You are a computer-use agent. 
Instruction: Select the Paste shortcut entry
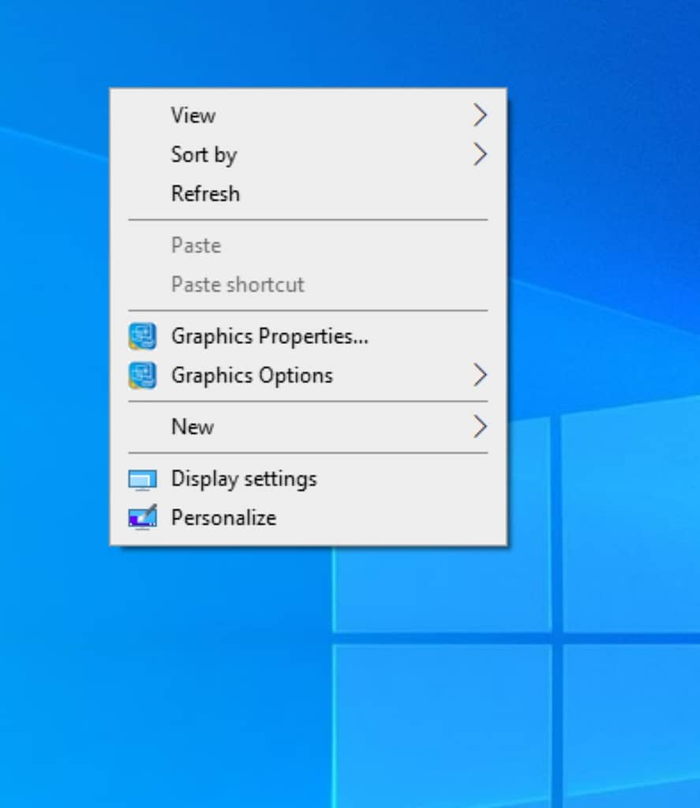point(309,284)
